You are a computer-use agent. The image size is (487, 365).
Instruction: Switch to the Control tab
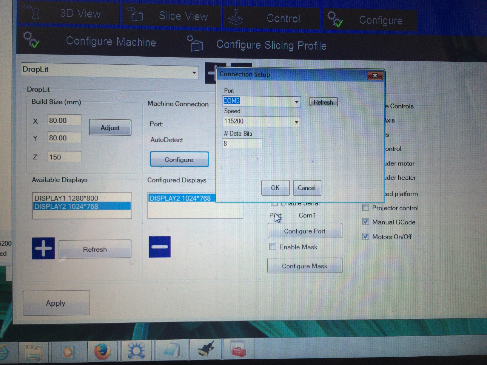[x=272, y=18]
